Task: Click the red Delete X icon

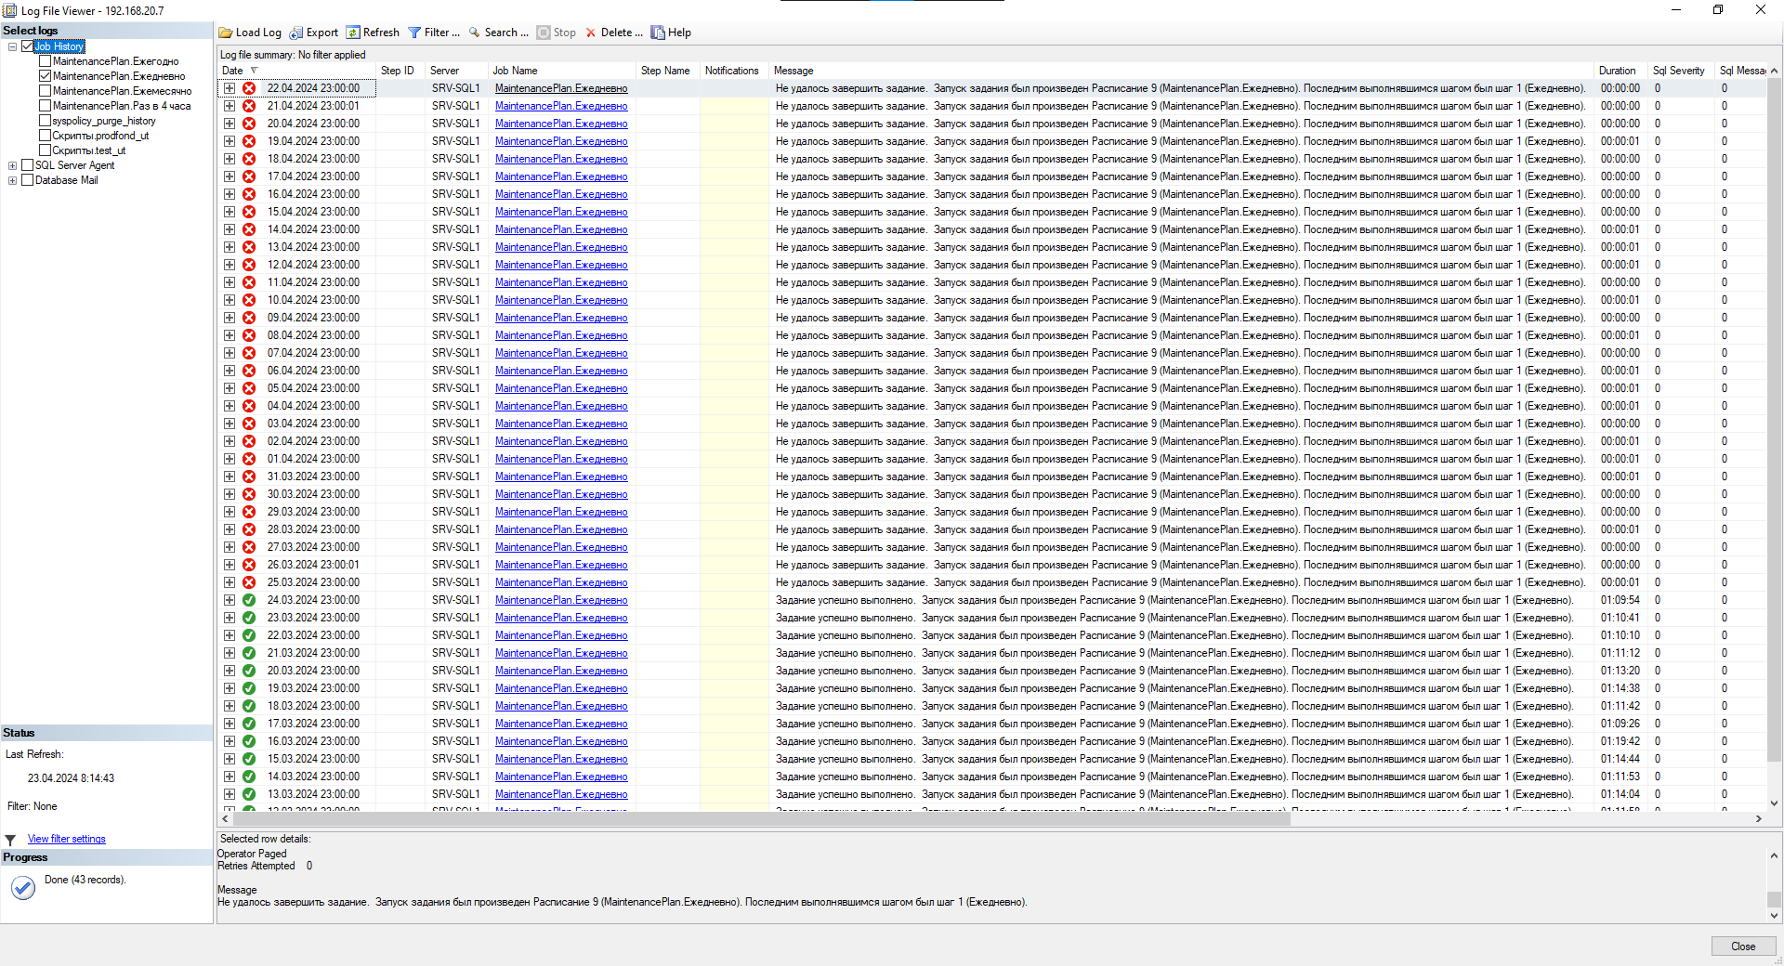Action: [591, 33]
